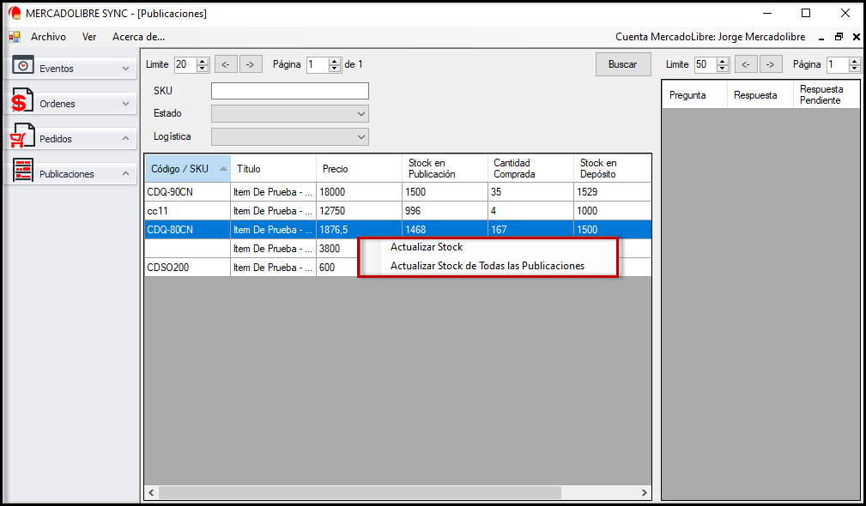Go to previous questions page
The height and width of the screenshot is (506, 866).
tap(746, 64)
